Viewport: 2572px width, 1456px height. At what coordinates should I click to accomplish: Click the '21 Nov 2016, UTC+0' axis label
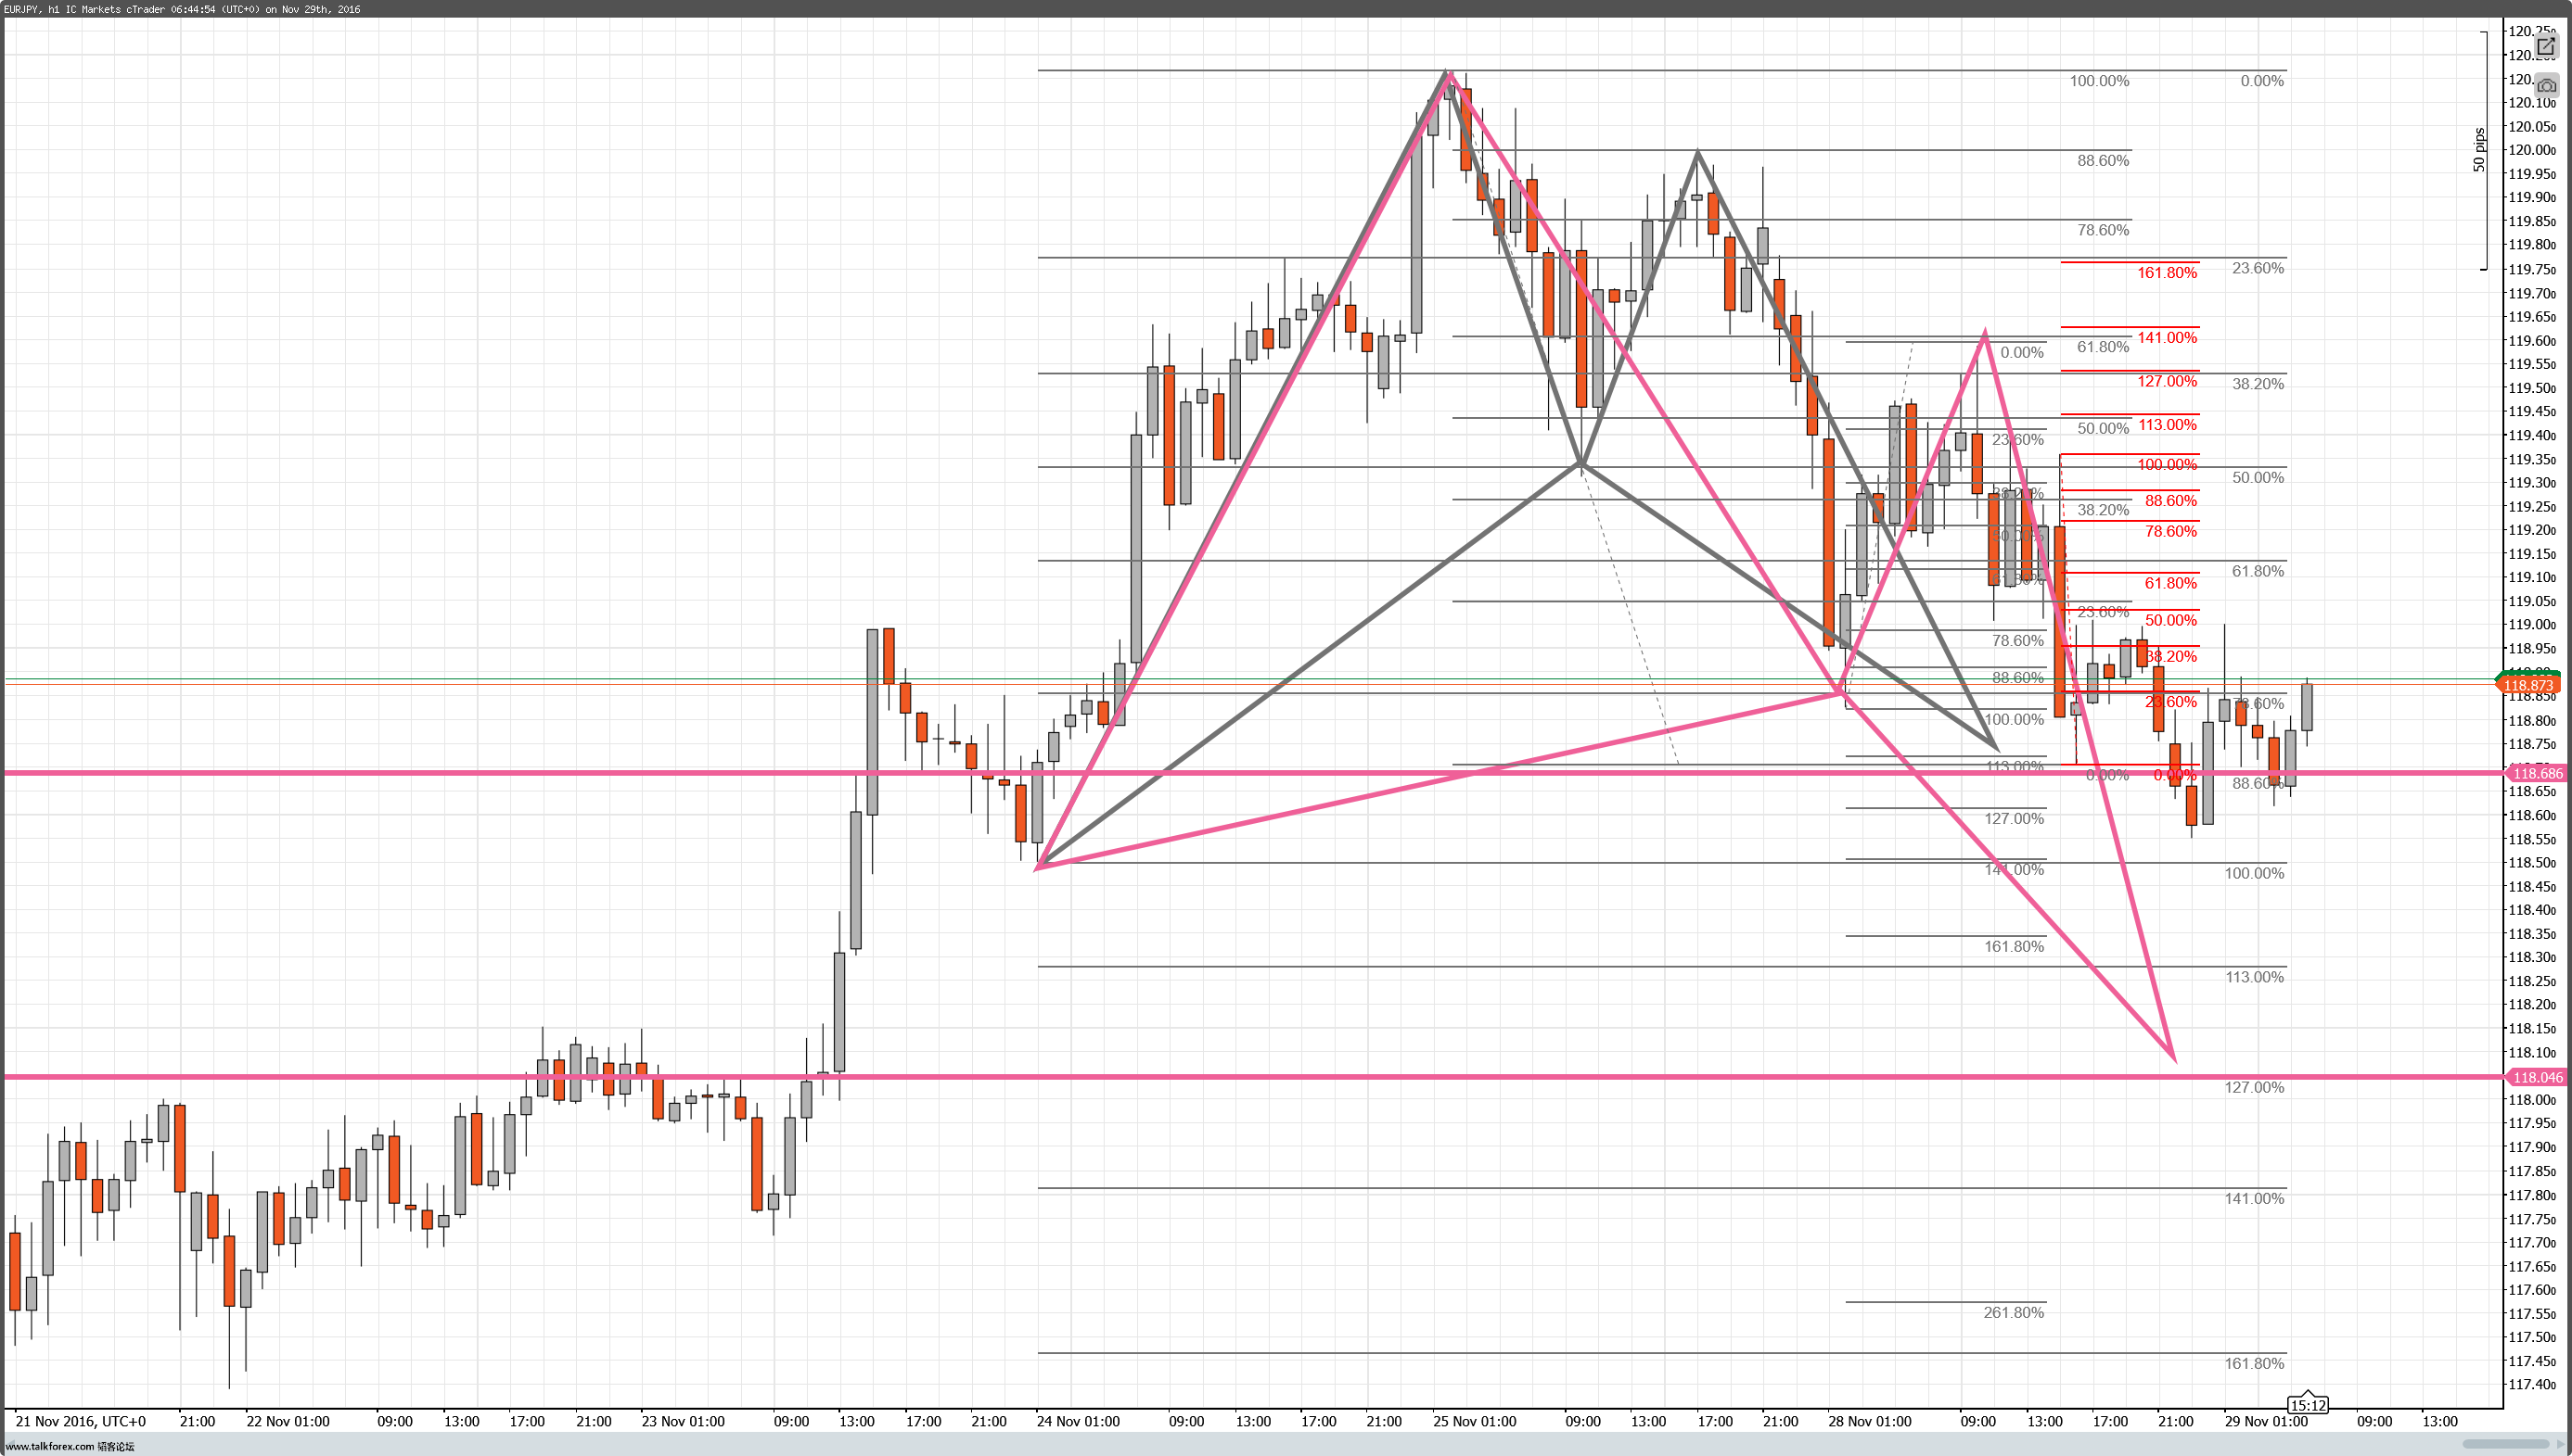[81, 1421]
